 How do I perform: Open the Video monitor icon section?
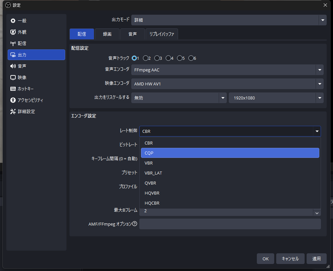tap(13, 77)
